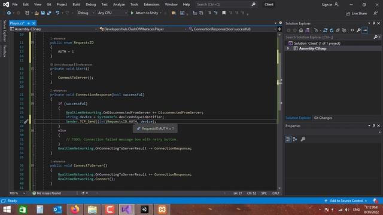The width and height of the screenshot is (383, 215).
Task: Expand the Assembly-CSharp project node
Action: click(x=288, y=48)
